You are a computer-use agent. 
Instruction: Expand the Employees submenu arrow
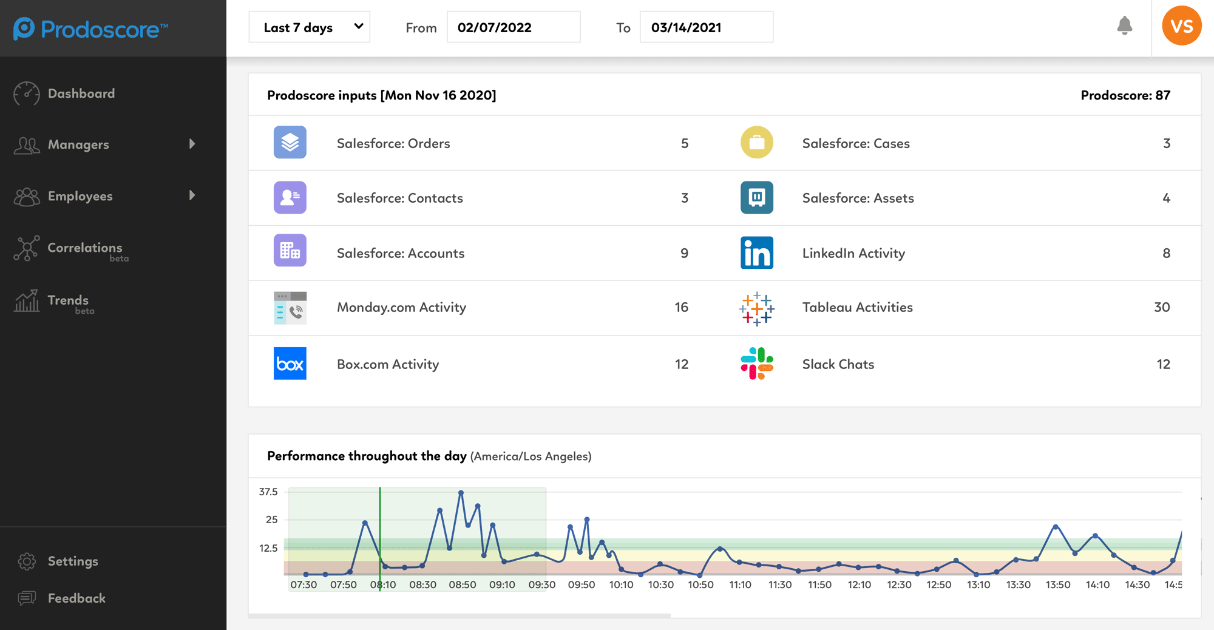click(x=192, y=195)
